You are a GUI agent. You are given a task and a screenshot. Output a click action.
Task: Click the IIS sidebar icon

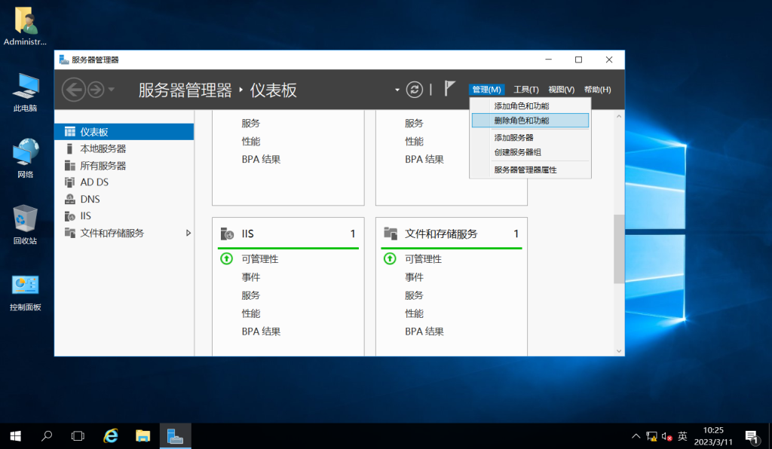70,216
